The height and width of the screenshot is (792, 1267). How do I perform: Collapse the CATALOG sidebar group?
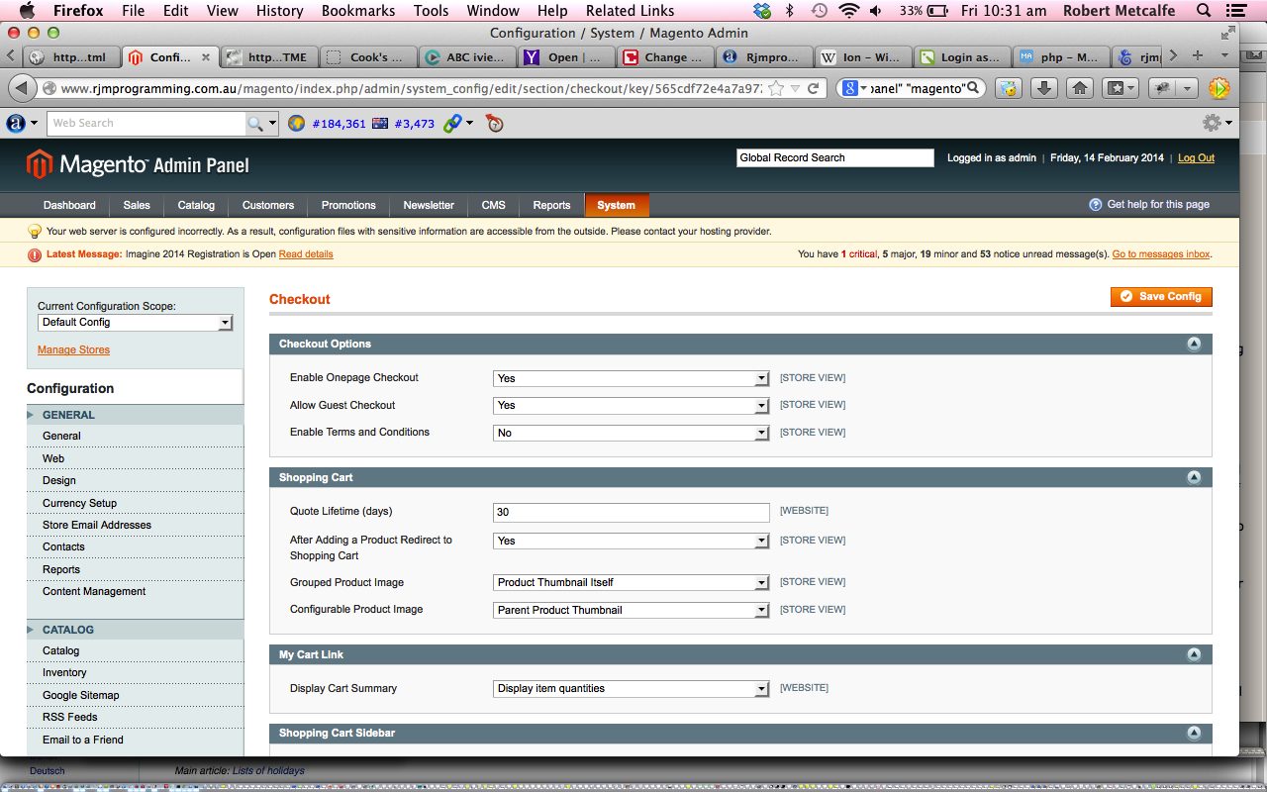[x=135, y=630]
